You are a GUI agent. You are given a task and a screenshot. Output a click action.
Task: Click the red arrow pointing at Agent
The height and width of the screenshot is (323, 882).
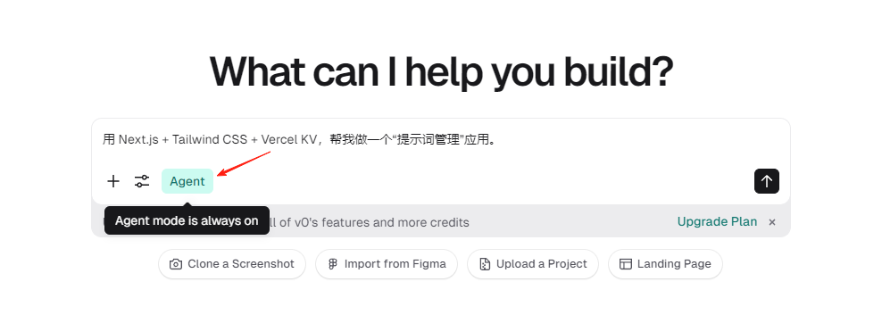tap(244, 163)
